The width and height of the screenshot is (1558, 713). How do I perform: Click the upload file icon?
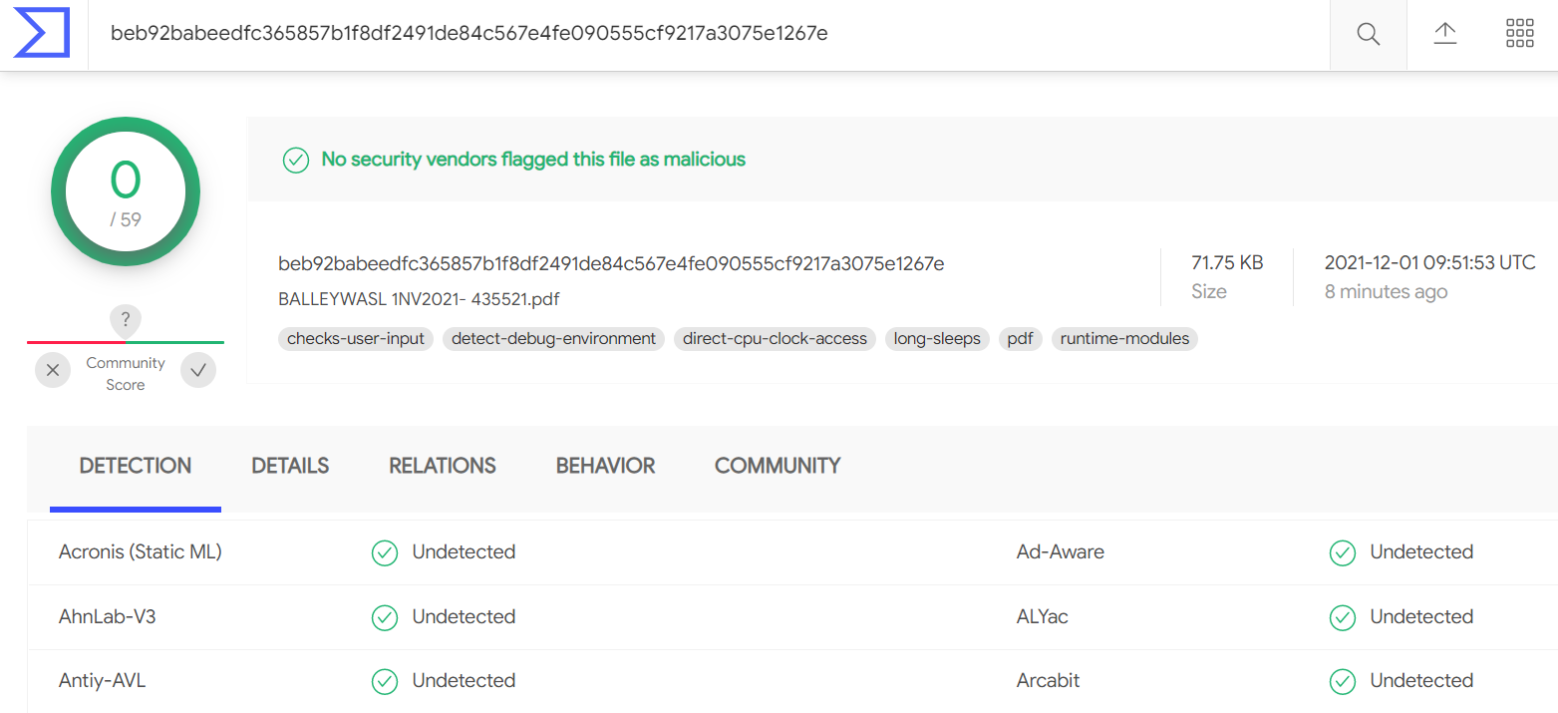pyautogui.click(x=1445, y=34)
